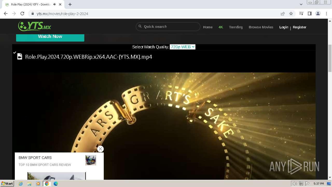The width and height of the screenshot is (332, 187).
Task: Launch Internet Explorer from taskbar
Action: click(x=20, y=184)
